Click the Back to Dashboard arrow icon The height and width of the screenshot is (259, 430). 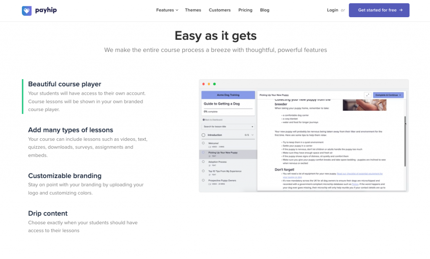click(x=204, y=120)
